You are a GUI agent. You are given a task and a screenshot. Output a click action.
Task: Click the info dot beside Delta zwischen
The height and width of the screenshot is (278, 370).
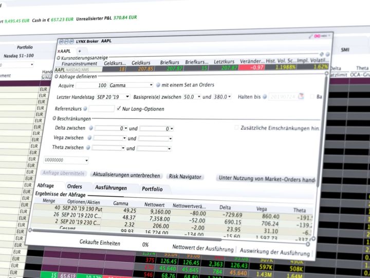point(90,128)
